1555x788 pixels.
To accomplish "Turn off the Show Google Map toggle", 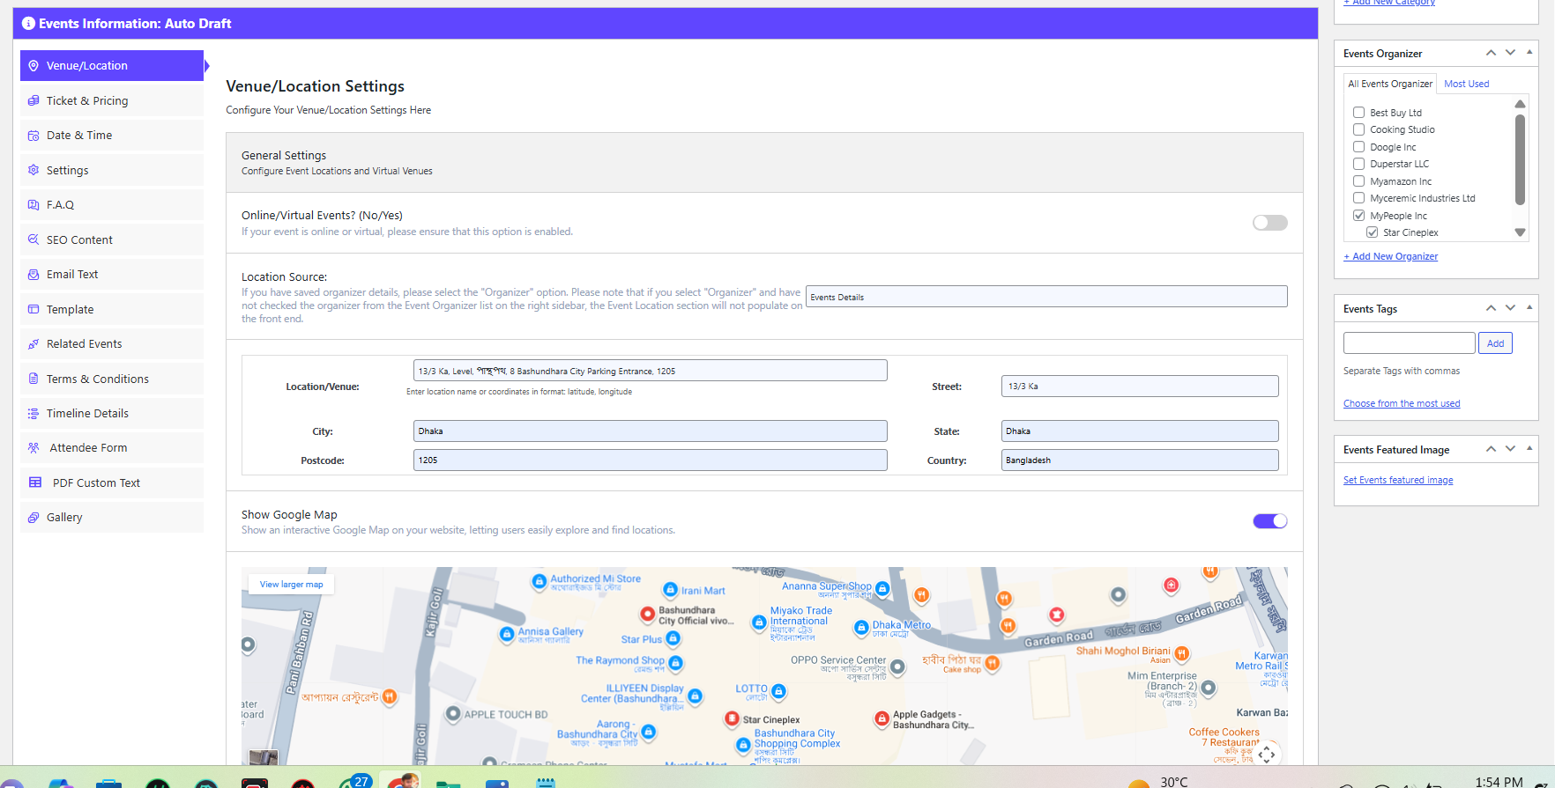I will click(1269, 521).
